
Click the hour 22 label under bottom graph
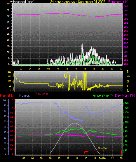(x=112, y=158)
